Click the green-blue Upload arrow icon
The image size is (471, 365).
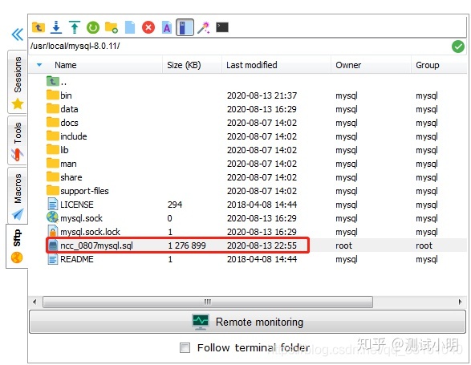[75, 27]
